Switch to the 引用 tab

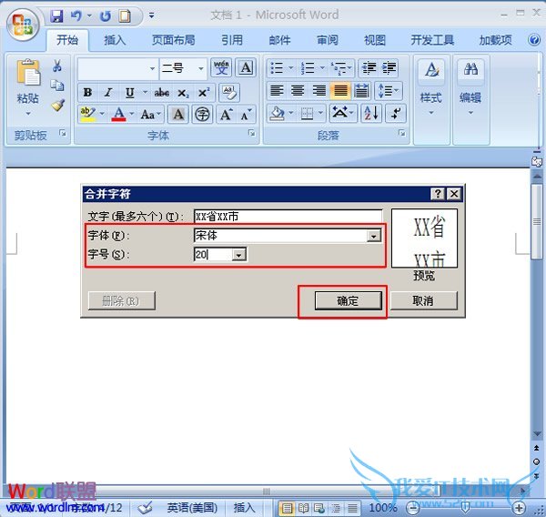232,40
